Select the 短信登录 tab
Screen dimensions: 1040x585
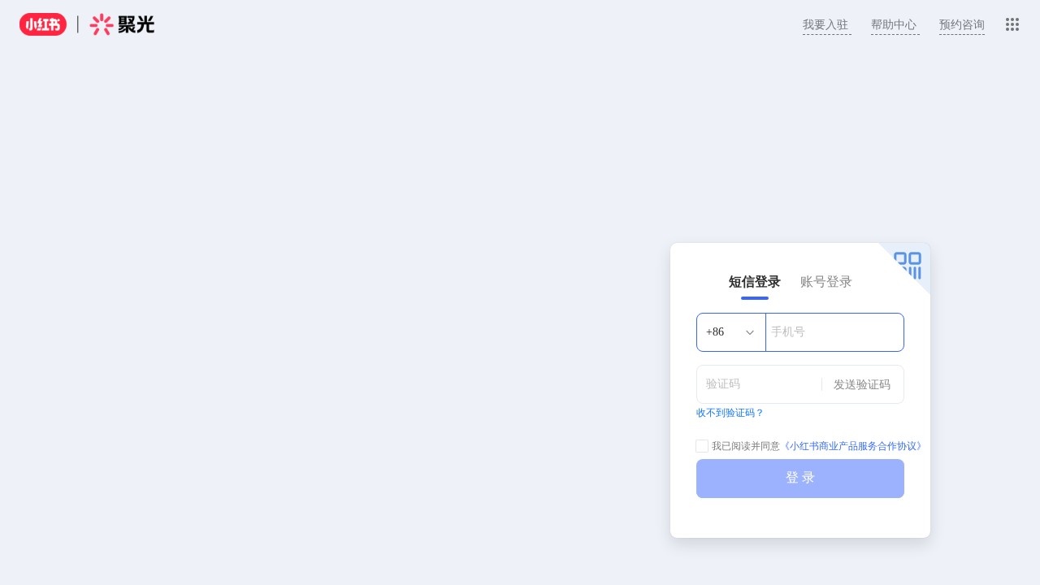tap(755, 282)
